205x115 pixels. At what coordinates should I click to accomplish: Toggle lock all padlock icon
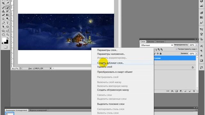[x=160, y=53]
